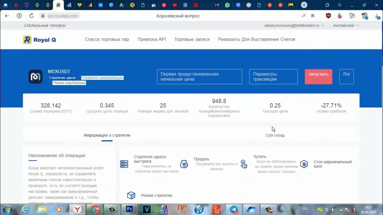Click the address bar URL ssr.royalqs.com
The image size is (383, 215).
63,16
